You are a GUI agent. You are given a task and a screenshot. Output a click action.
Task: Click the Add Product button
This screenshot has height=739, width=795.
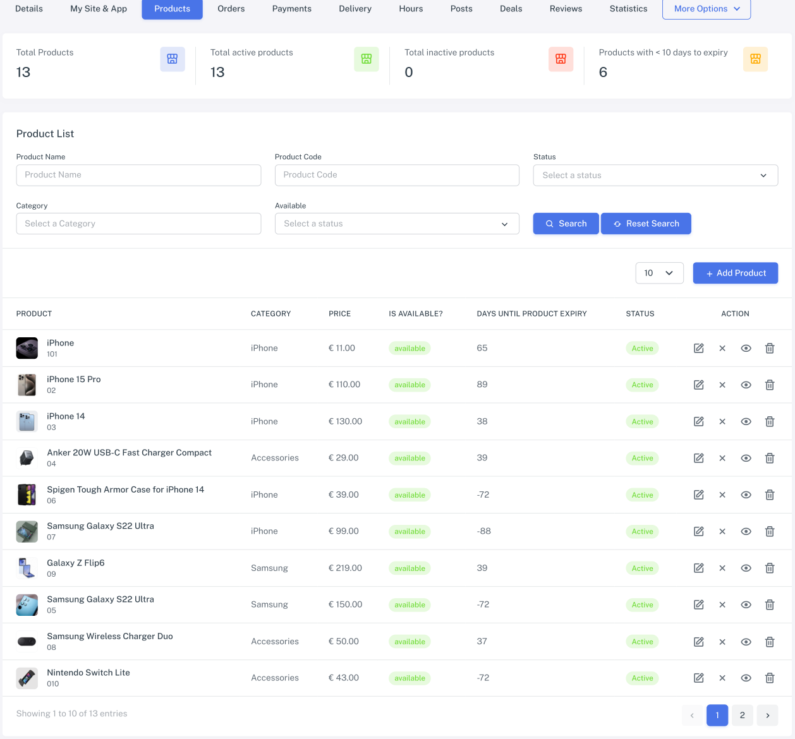click(736, 273)
